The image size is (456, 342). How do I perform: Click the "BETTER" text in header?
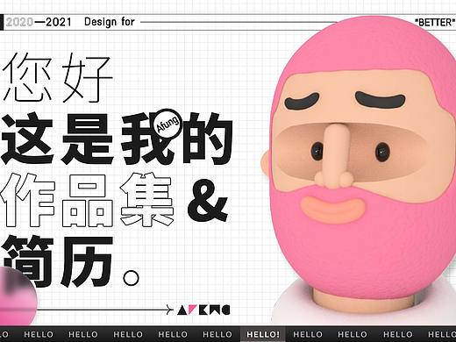pos(435,22)
